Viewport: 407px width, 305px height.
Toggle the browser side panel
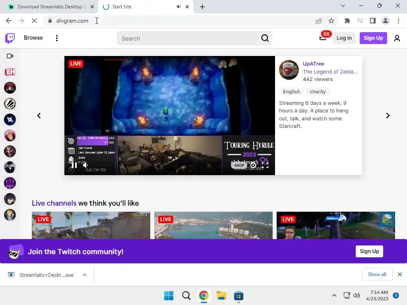click(x=372, y=21)
